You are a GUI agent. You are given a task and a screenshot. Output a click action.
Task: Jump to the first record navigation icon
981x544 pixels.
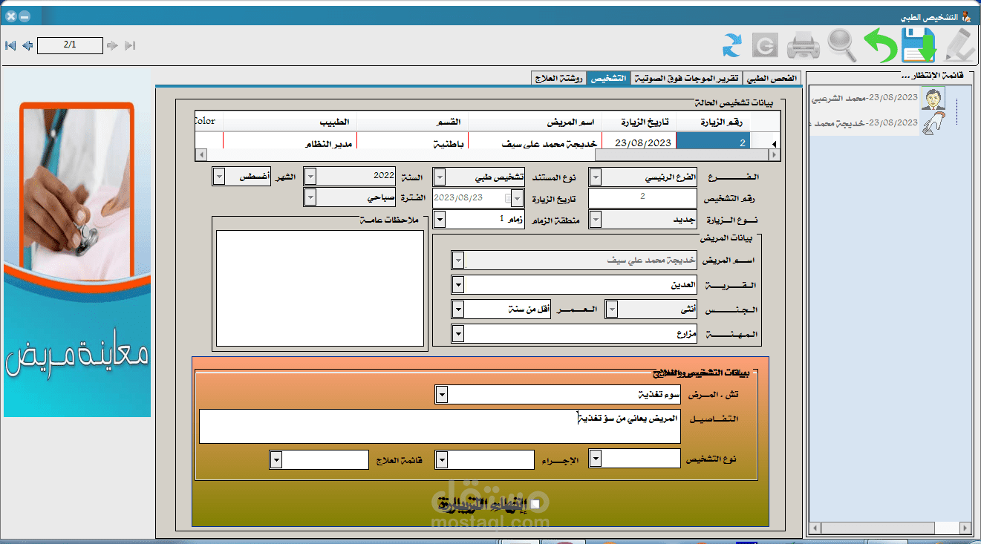(x=10, y=45)
